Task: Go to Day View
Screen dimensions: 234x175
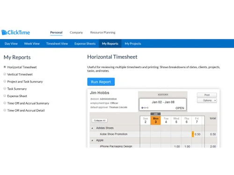Action: [x=11, y=44]
